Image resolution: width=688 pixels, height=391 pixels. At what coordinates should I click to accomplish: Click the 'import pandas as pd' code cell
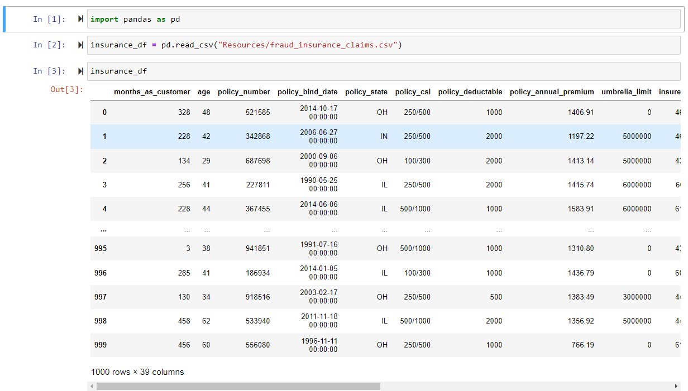coord(384,19)
